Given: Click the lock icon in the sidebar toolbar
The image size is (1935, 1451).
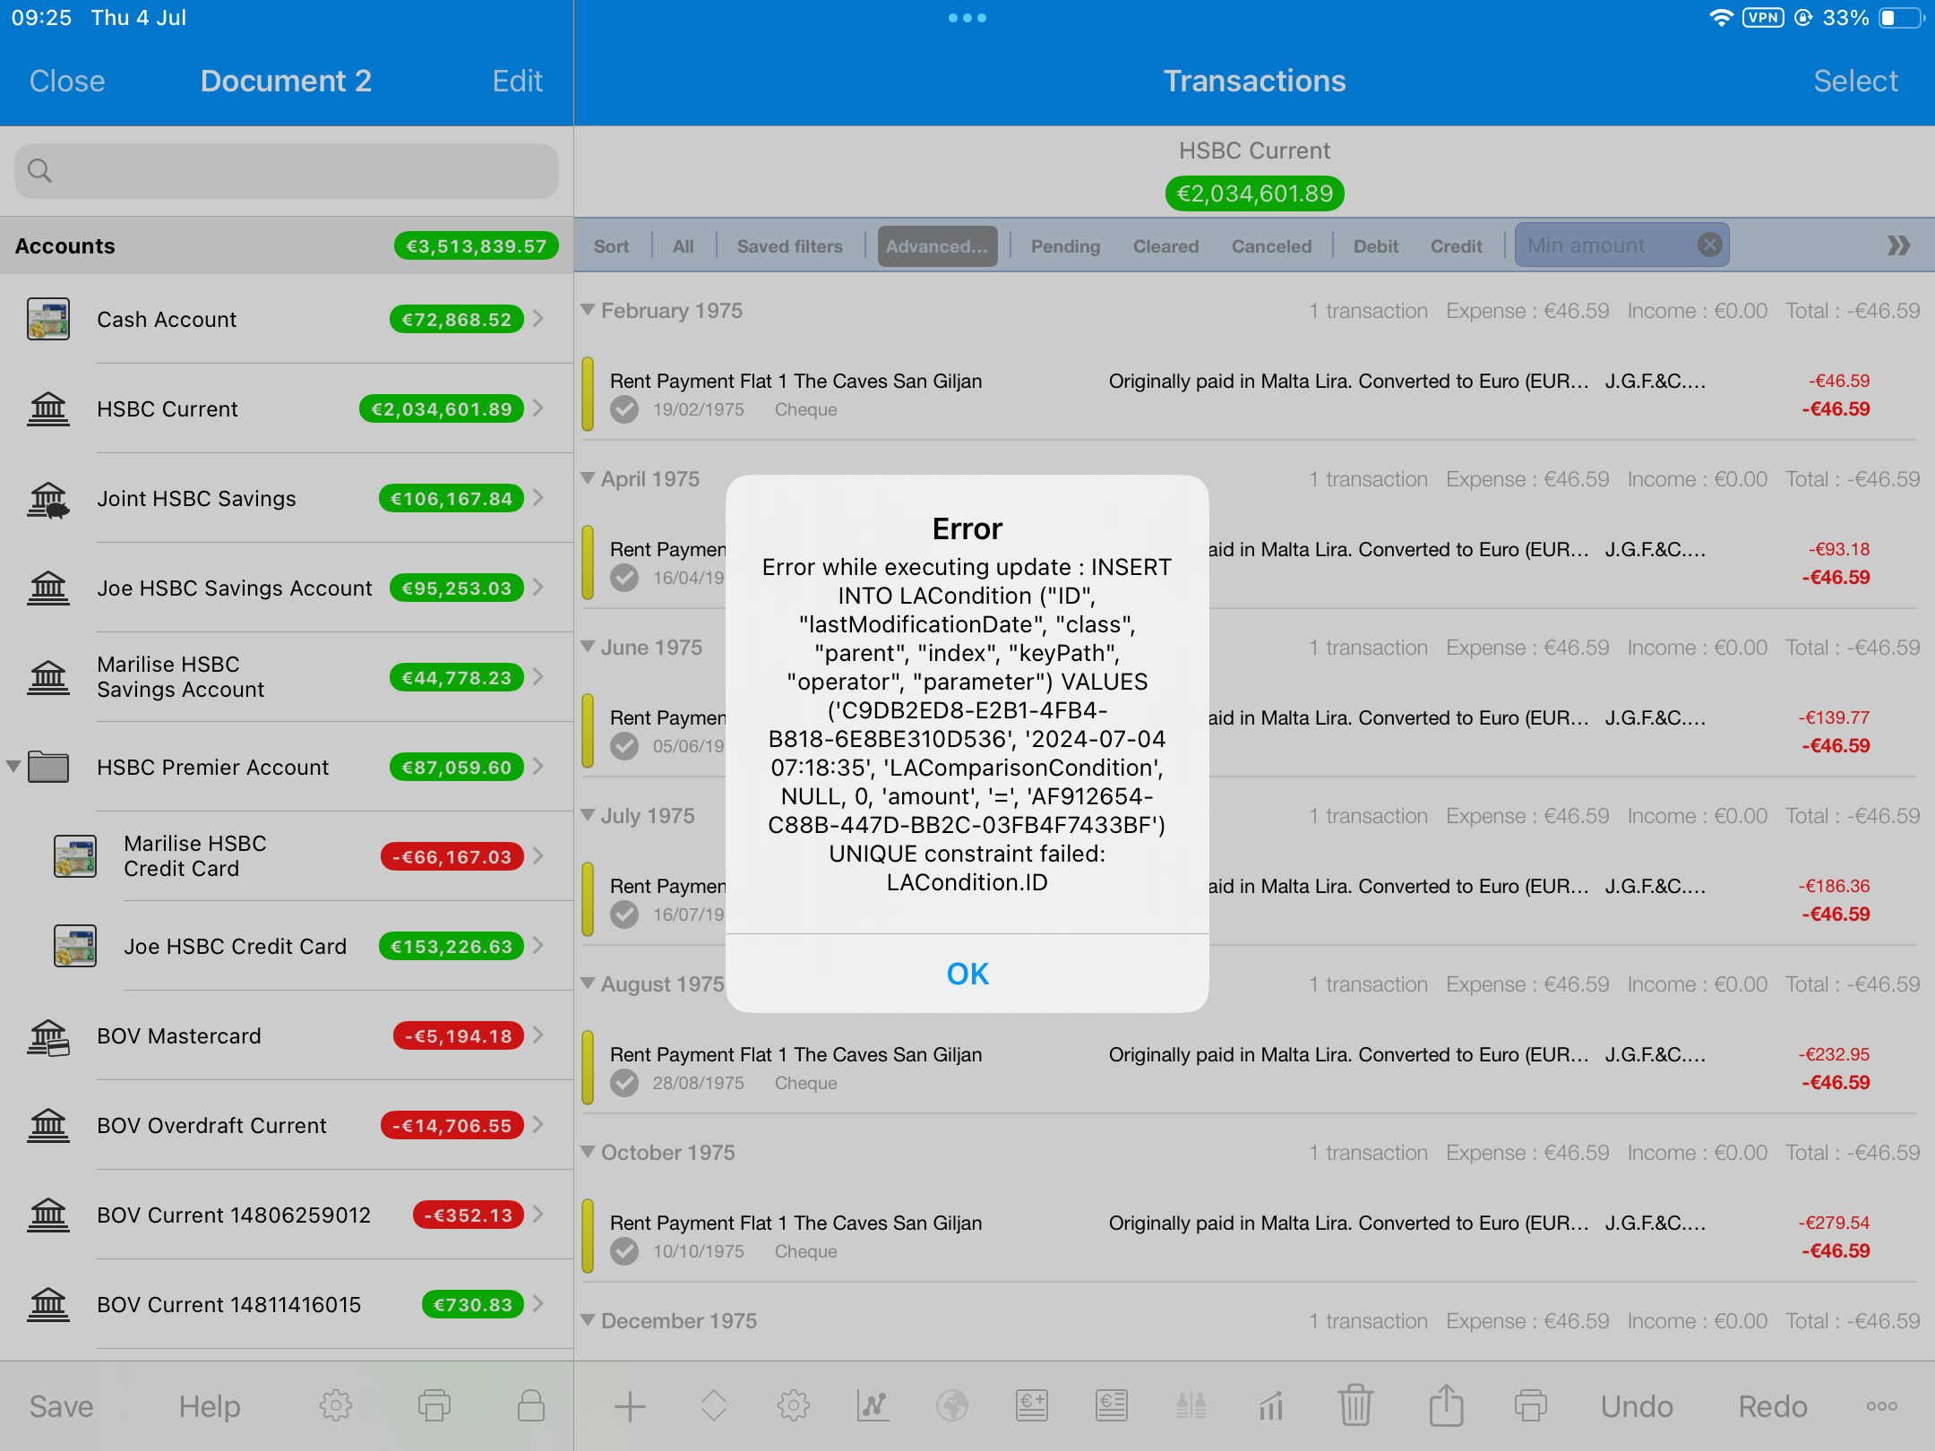Looking at the screenshot, I should [531, 1406].
